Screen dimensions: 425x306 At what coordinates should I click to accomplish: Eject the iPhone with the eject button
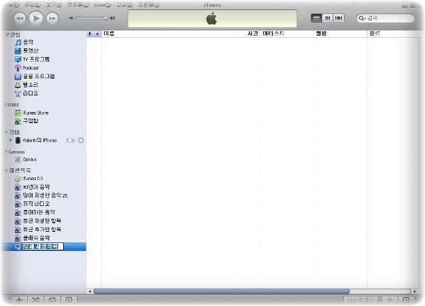tap(81, 140)
